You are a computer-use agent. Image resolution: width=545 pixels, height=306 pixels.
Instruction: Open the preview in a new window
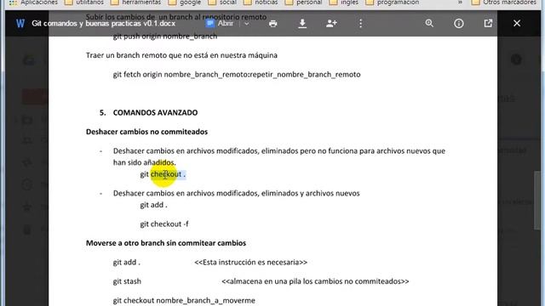pos(488,23)
